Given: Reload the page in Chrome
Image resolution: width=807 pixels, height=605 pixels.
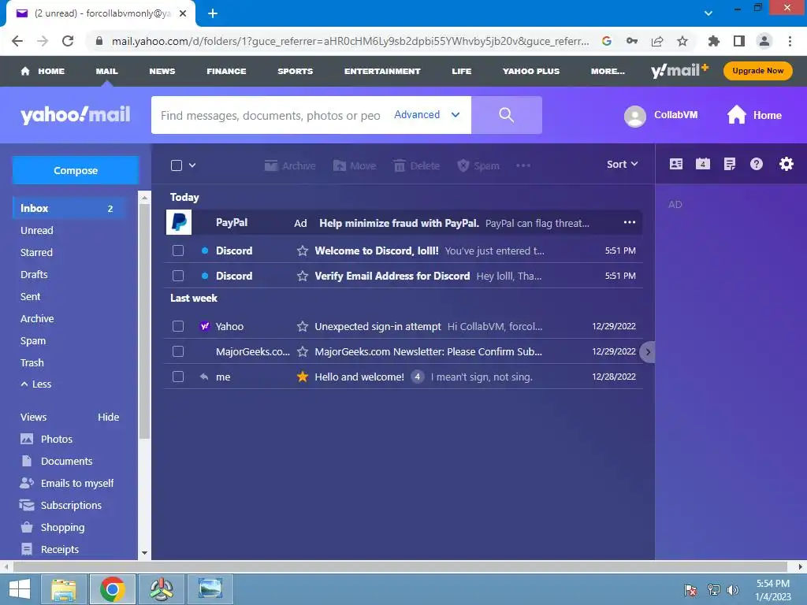Looking at the screenshot, I should pos(68,41).
